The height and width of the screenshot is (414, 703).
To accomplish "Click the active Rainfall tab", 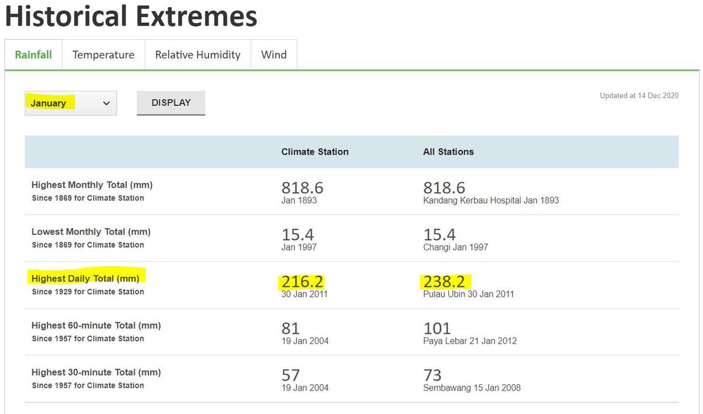I will point(33,54).
